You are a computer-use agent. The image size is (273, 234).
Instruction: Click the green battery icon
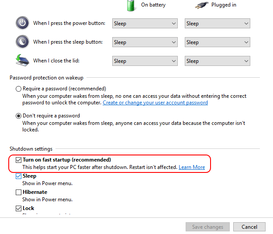click(131, 5)
